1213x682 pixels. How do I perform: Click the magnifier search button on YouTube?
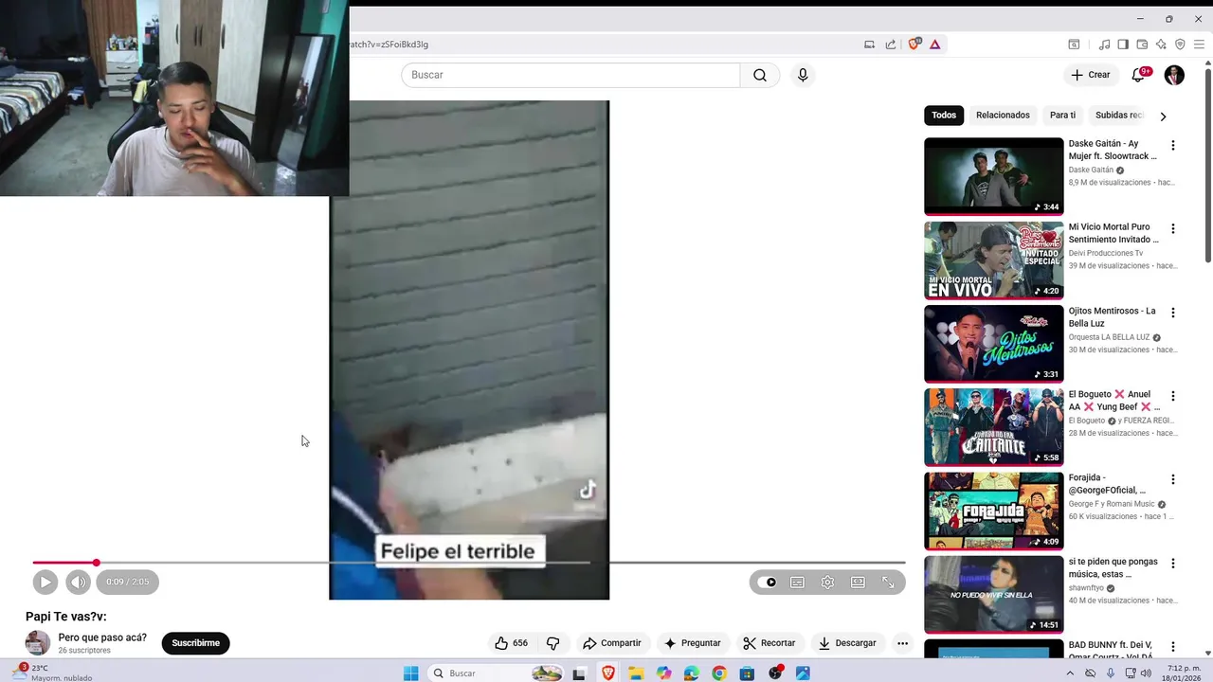pyautogui.click(x=760, y=75)
